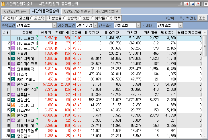Select the 상승폭 radio button
Screen dimensions: 208x140
point(65,18)
